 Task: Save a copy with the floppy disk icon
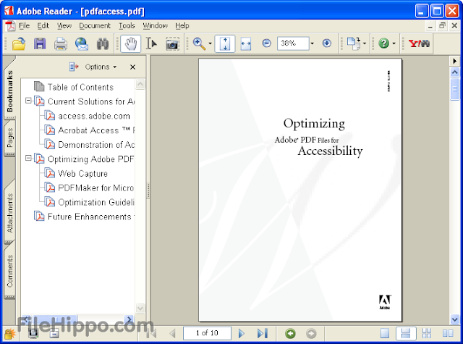(40, 43)
